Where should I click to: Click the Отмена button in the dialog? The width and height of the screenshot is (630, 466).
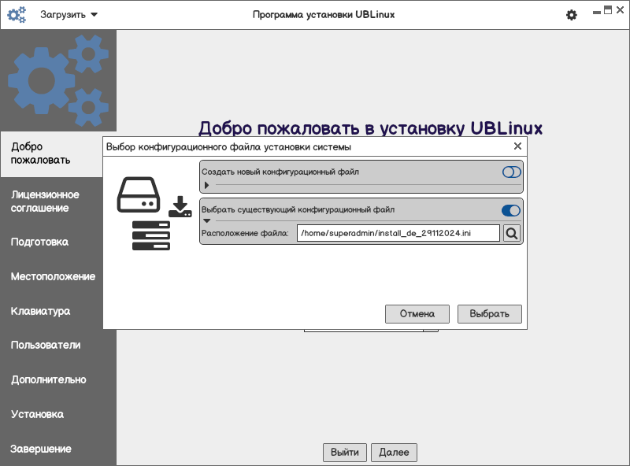[417, 314]
